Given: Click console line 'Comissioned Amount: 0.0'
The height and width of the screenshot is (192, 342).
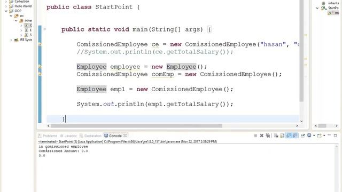Looking at the screenshot, I should 63,151.
